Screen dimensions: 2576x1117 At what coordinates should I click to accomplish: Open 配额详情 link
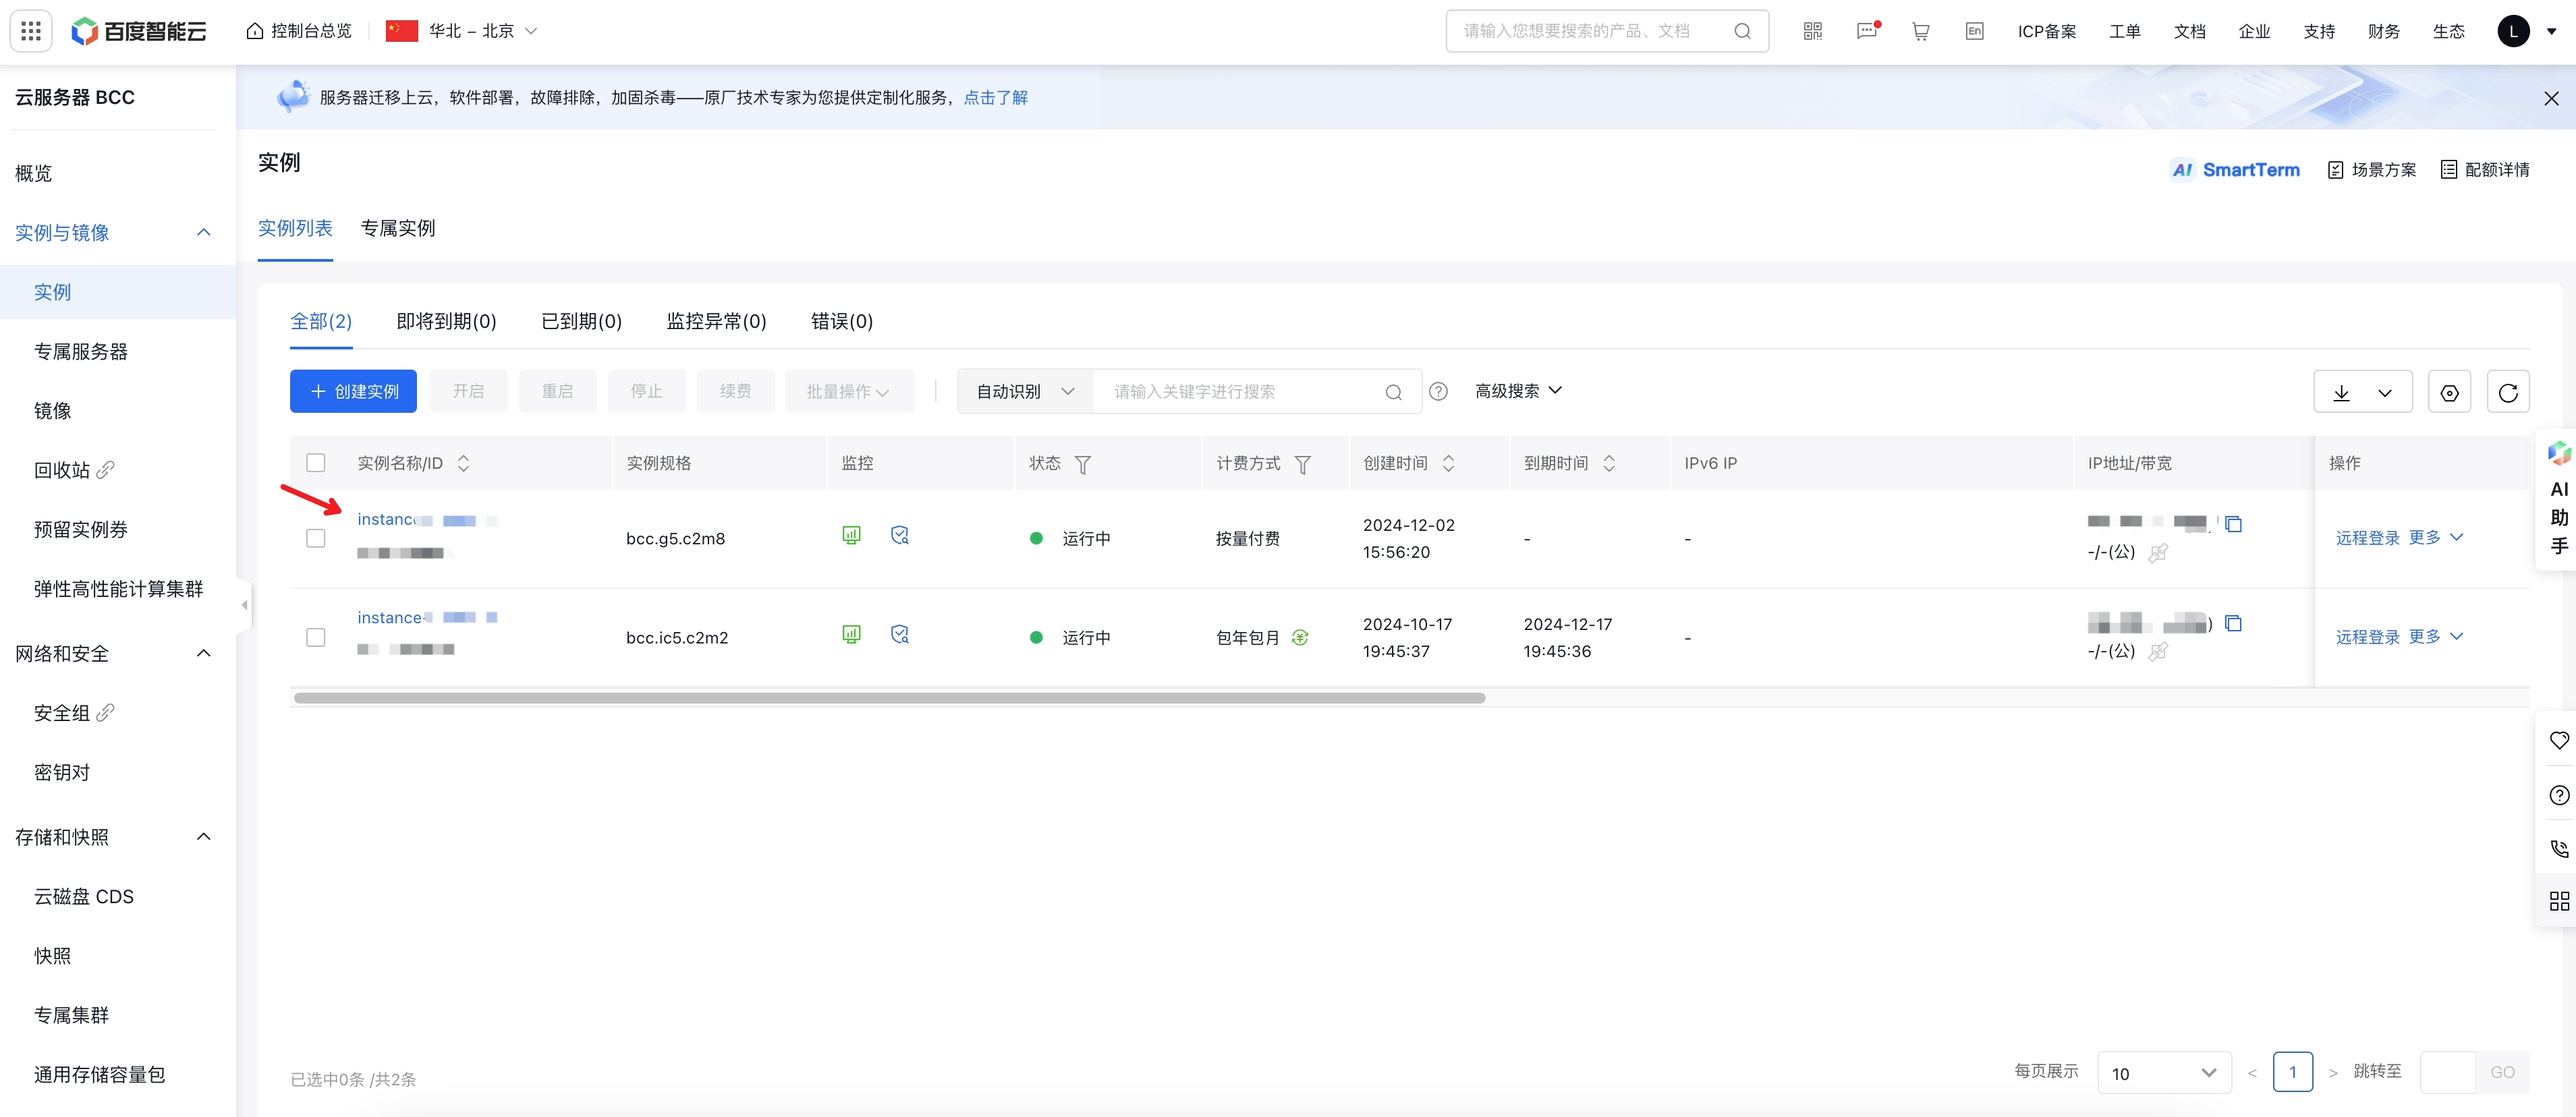(2485, 170)
